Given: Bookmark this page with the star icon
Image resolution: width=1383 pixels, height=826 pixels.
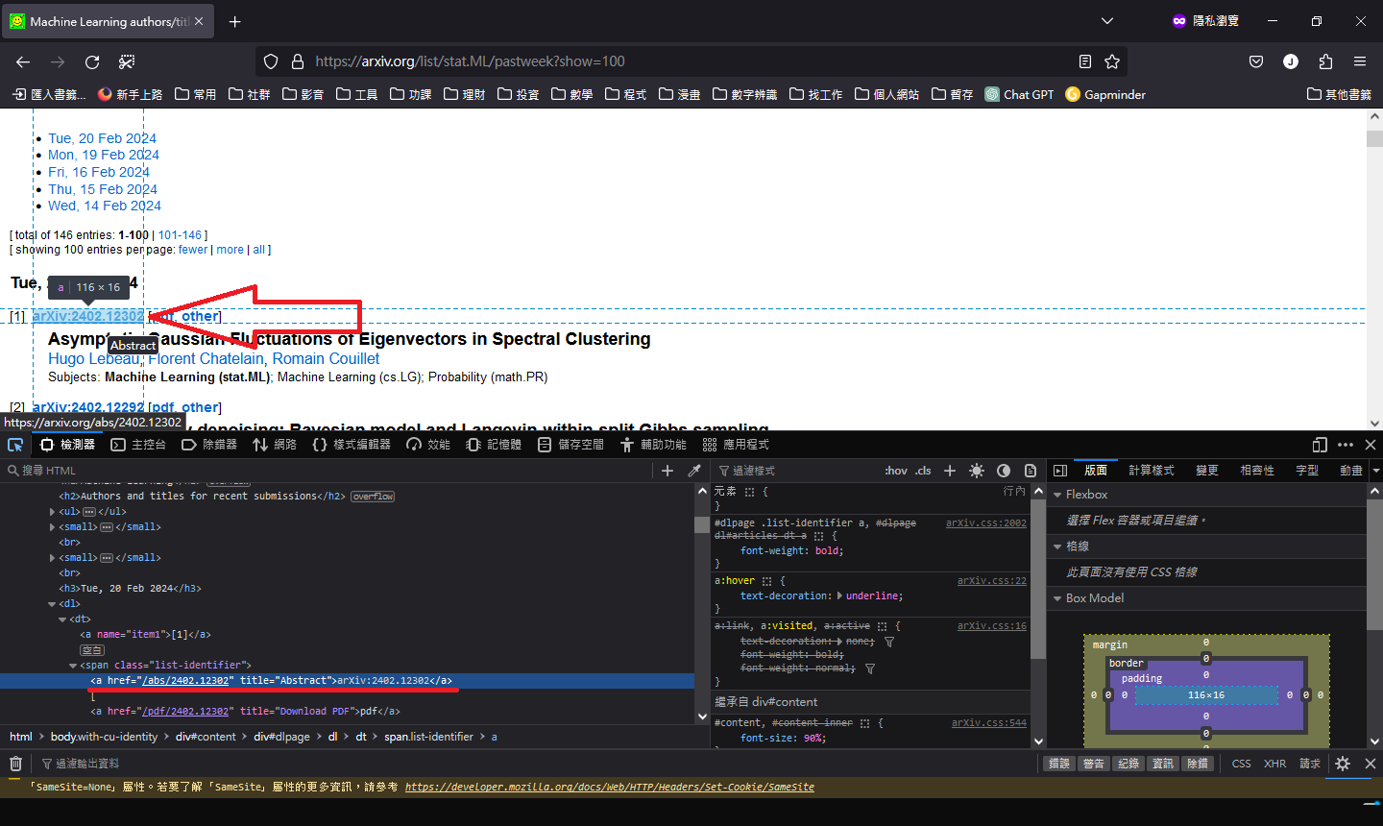Looking at the screenshot, I should click(1112, 61).
